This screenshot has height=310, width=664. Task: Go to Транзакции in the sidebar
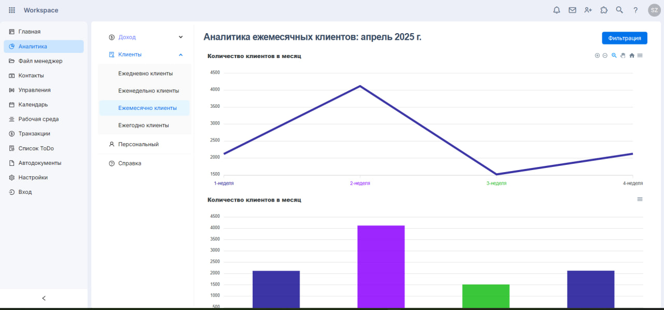(34, 134)
